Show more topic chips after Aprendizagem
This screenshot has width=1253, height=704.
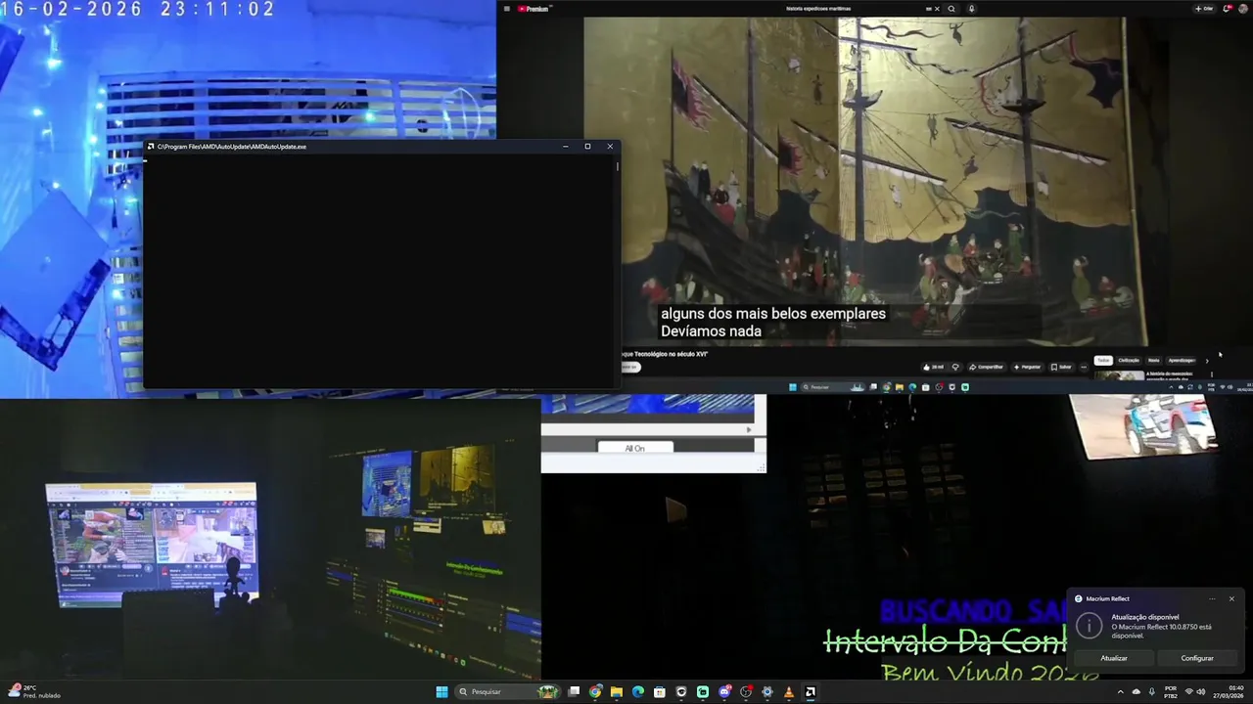[1206, 361]
